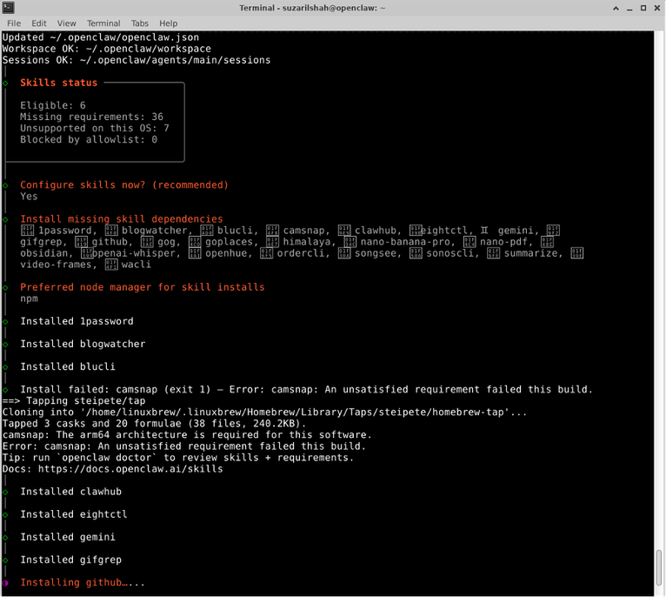Image resolution: width=666 pixels, height=597 pixels.
Task: Click the purple spinner beside Installing github
Action: (x=5, y=583)
